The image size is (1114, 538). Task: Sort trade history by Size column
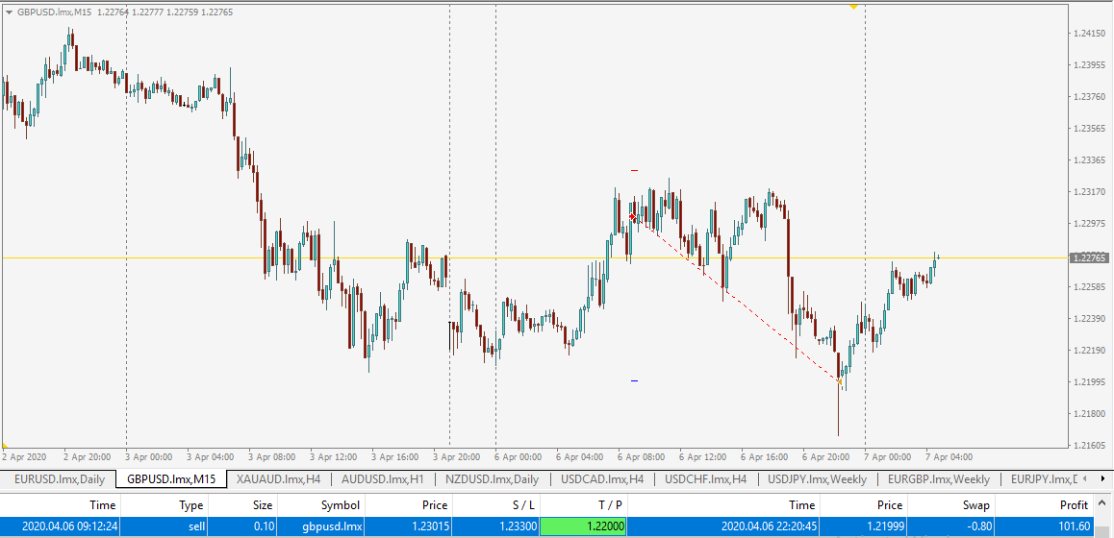(x=242, y=505)
